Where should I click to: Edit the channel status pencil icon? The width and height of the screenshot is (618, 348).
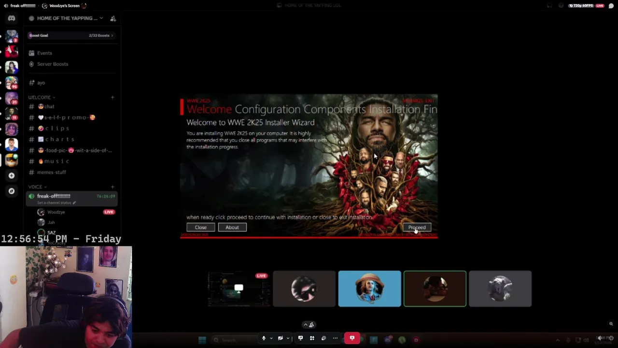click(74, 203)
